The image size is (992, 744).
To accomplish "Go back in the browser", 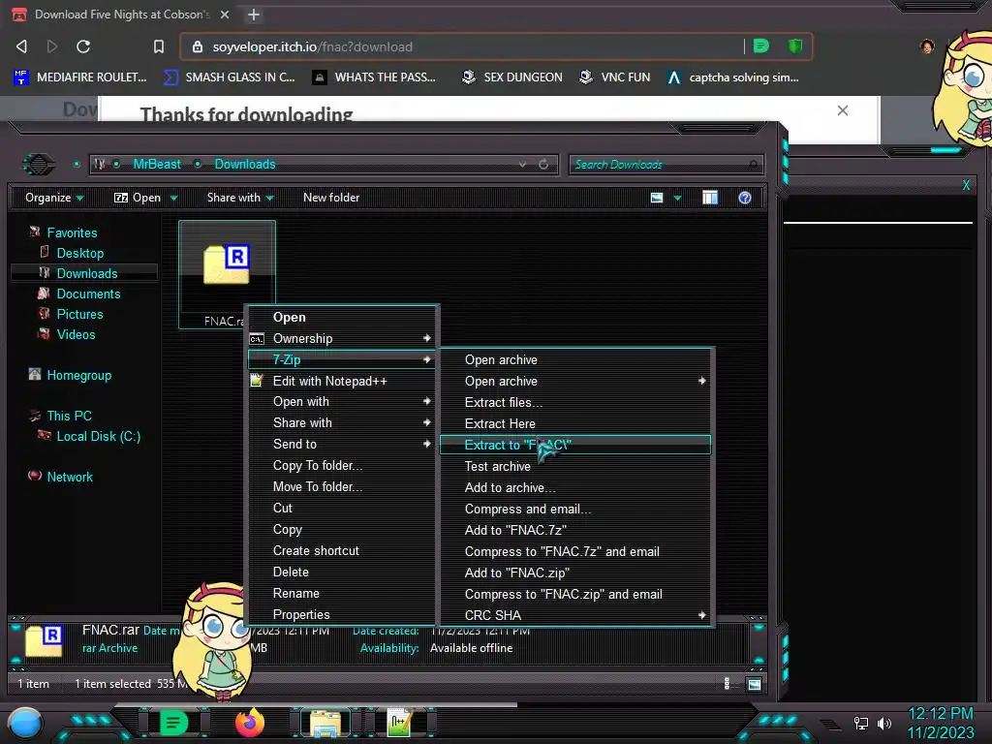I will pyautogui.click(x=21, y=46).
